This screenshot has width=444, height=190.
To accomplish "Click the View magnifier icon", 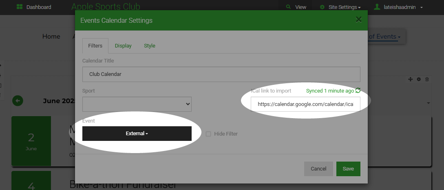I will (289, 7).
